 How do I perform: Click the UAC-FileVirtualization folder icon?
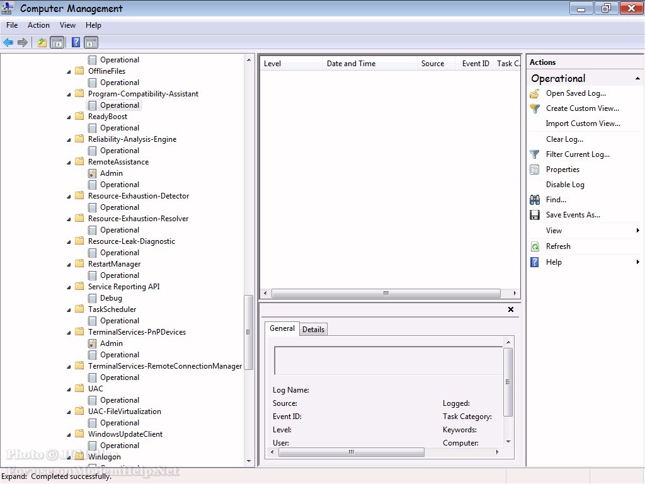click(79, 411)
